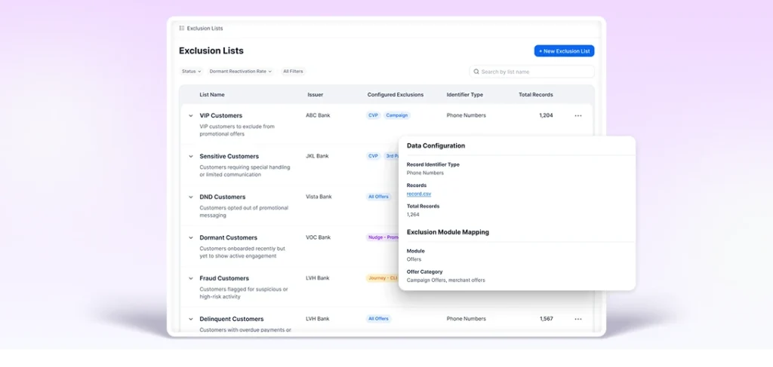The image size is (773, 367).
Task: Click the New Exclusion List button
Action: [564, 50]
